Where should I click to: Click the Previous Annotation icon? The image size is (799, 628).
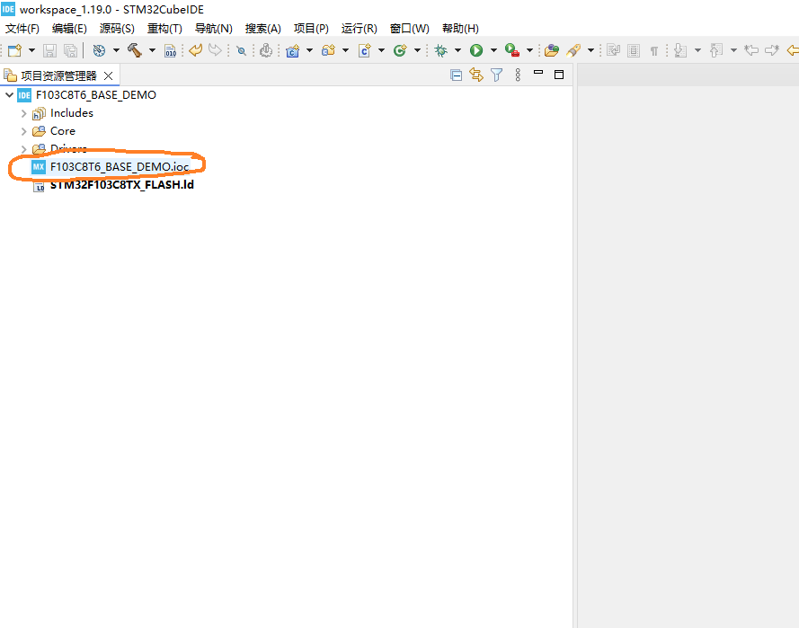point(716,50)
